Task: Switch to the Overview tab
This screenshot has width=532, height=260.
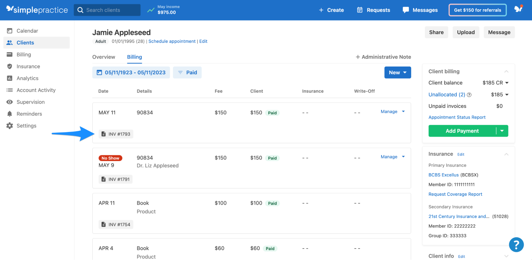Action: click(x=104, y=57)
